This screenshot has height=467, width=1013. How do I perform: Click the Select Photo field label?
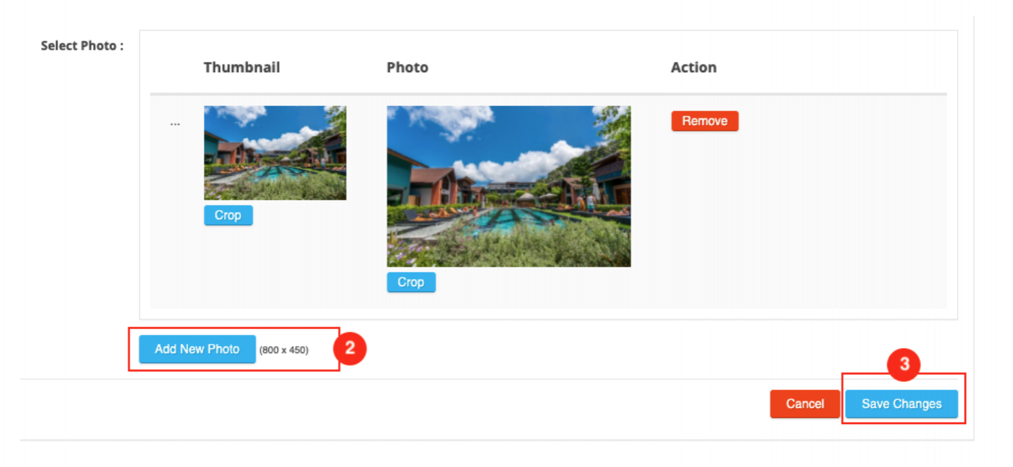coord(82,46)
